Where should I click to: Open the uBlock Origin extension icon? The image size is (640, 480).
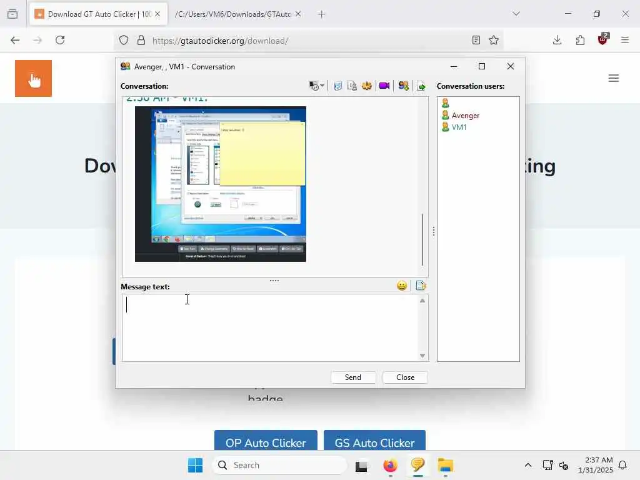603,39
